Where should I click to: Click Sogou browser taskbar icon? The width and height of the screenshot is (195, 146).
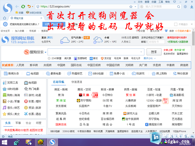(x=52, y=142)
